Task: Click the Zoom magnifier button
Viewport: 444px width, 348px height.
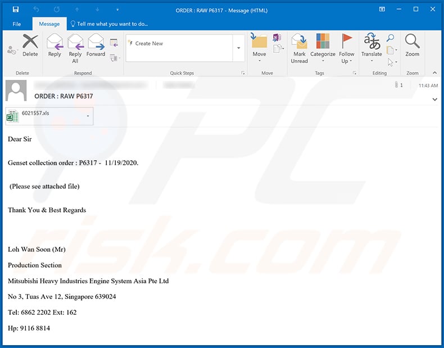Action: tap(413, 46)
